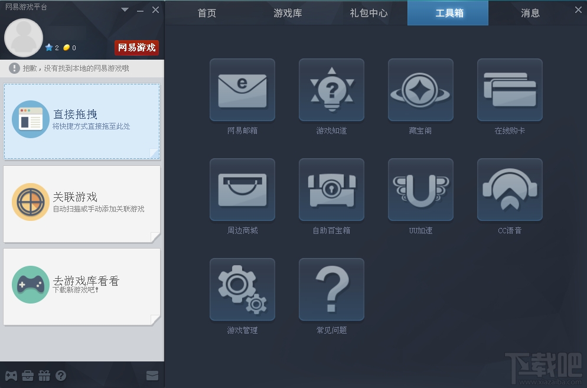Start the UU Accelerator (UU加速) tool
Image resolution: width=587 pixels, height=388 pixels.
click(x=420, y=190)
